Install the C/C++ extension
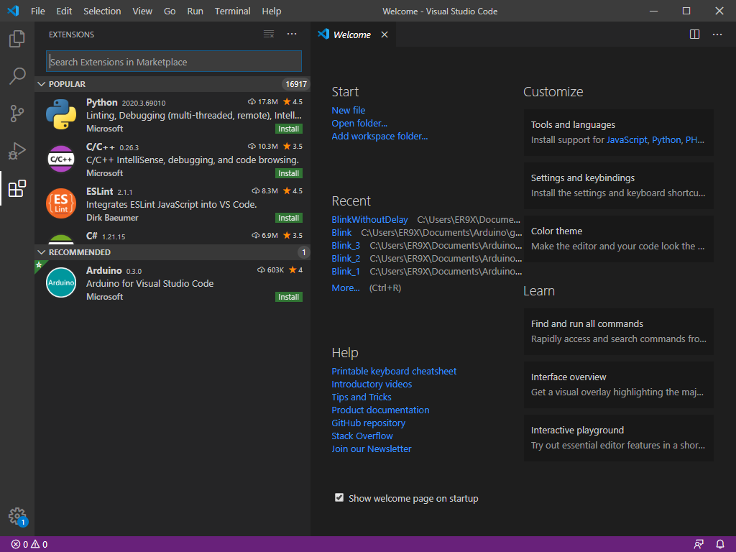This screenshot has height=552, width=736. click(x=288, y=173)
